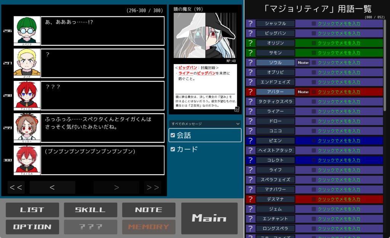Click the ? icon beside シャッフル
This screenshot has width=390, height=238.
250,23
